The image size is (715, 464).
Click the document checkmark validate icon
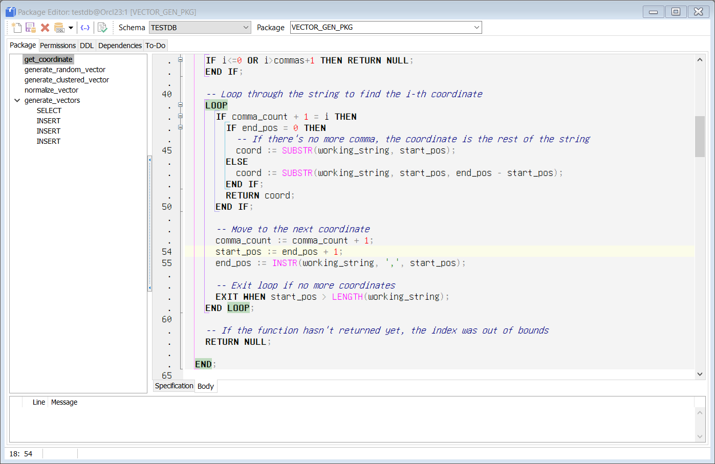(102, 28)
